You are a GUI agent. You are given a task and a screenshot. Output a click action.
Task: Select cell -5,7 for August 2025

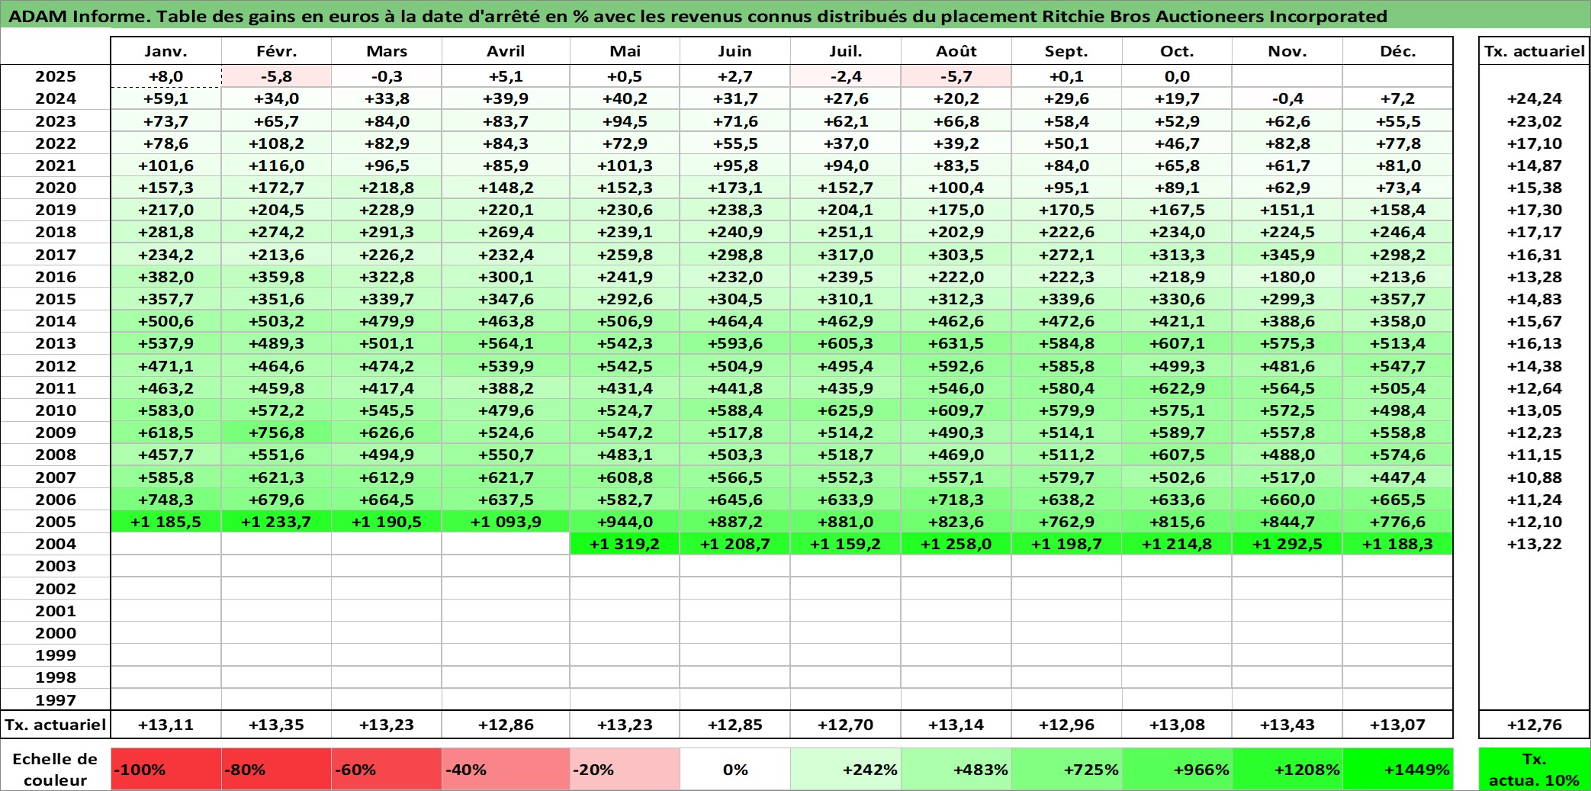tap(956, 76)
